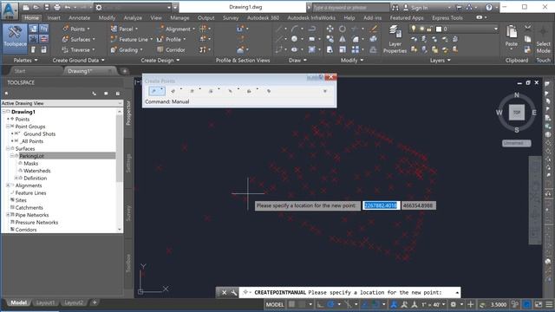Select the Mirror tool in Modify panel
This screenshot has height=312, width=555.
(x=343, y=39)
